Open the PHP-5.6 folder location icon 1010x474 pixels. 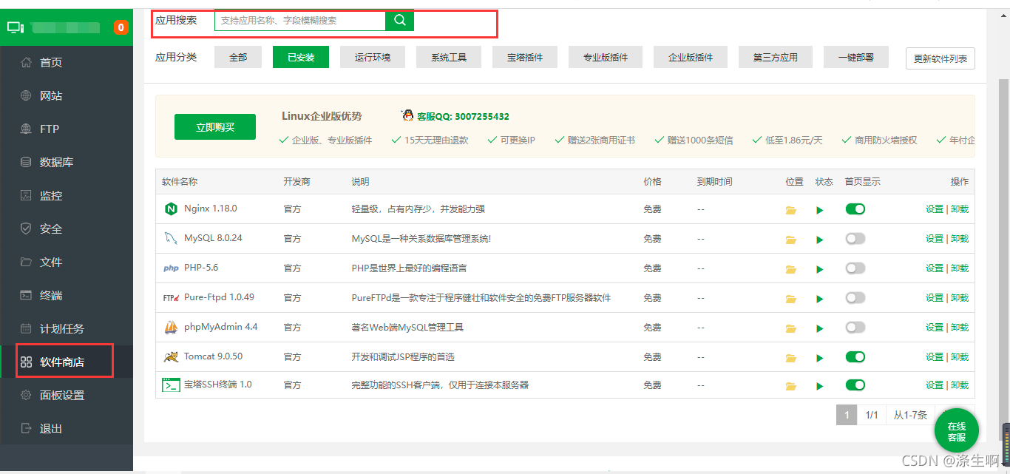pyautogui.click(x=791, y=269)
